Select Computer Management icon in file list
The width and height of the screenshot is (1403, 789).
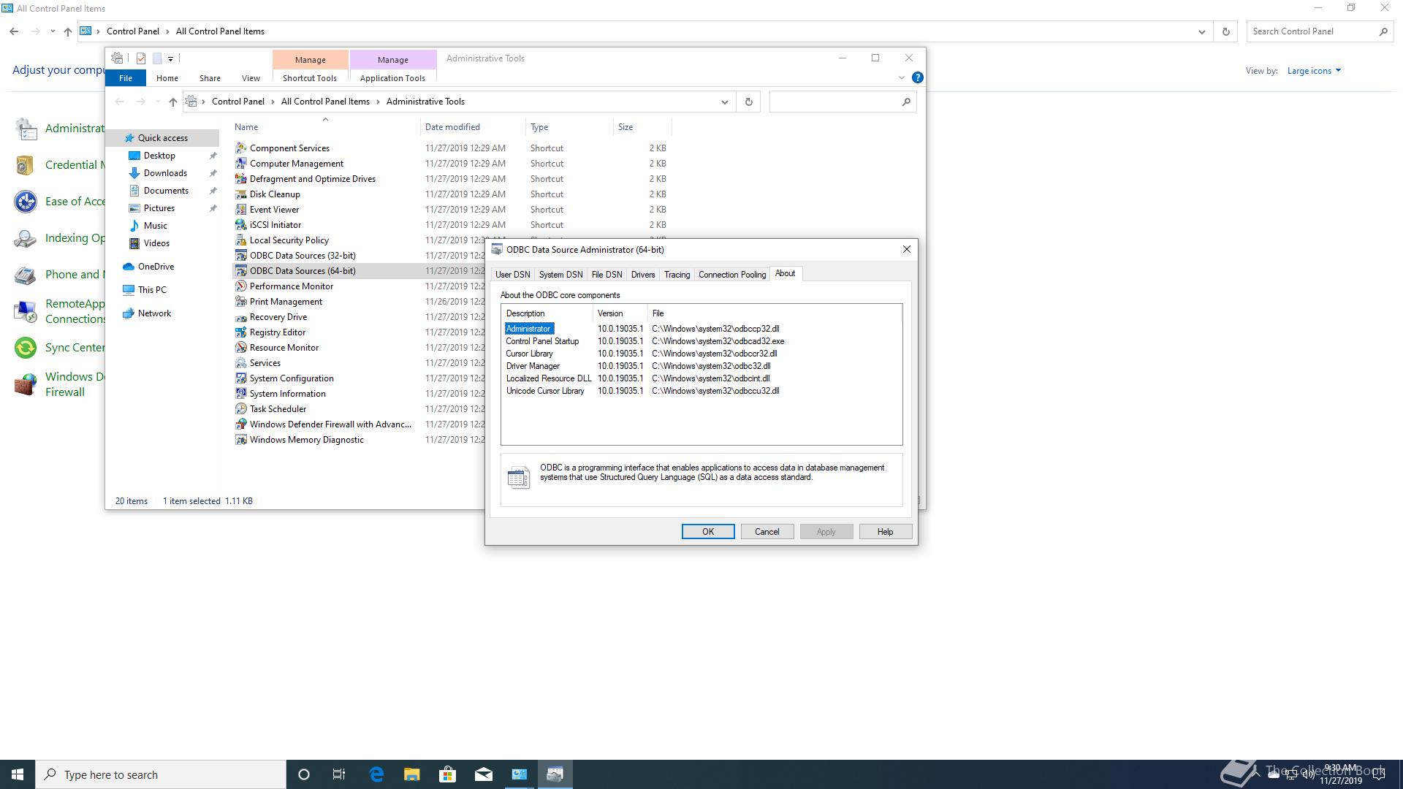240,163
